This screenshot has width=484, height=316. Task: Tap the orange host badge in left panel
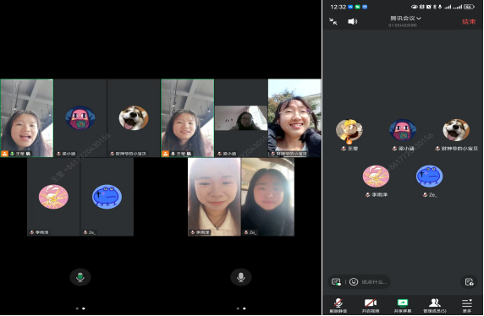pyautogui.click(x=4, y=154)
